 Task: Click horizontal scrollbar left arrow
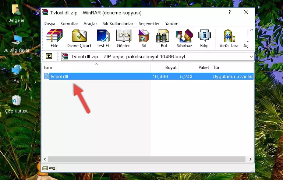(45, 159)
